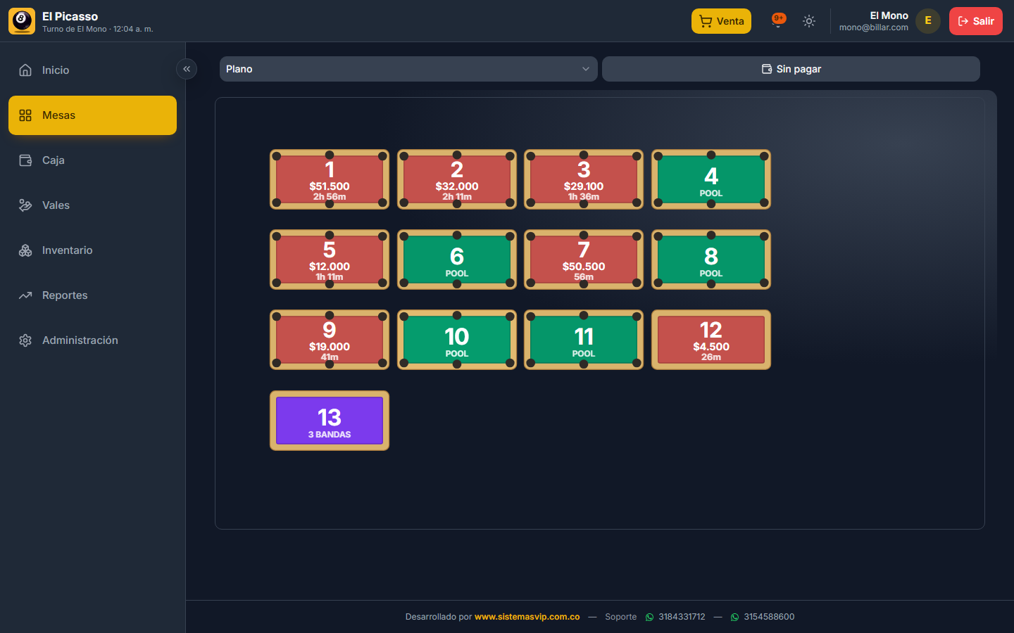
Task: Open Inventario in the sidebar
Action: [92, 250]
